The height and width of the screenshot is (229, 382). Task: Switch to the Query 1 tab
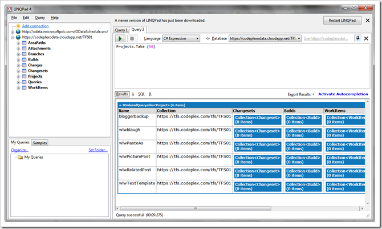pos(121,30)
